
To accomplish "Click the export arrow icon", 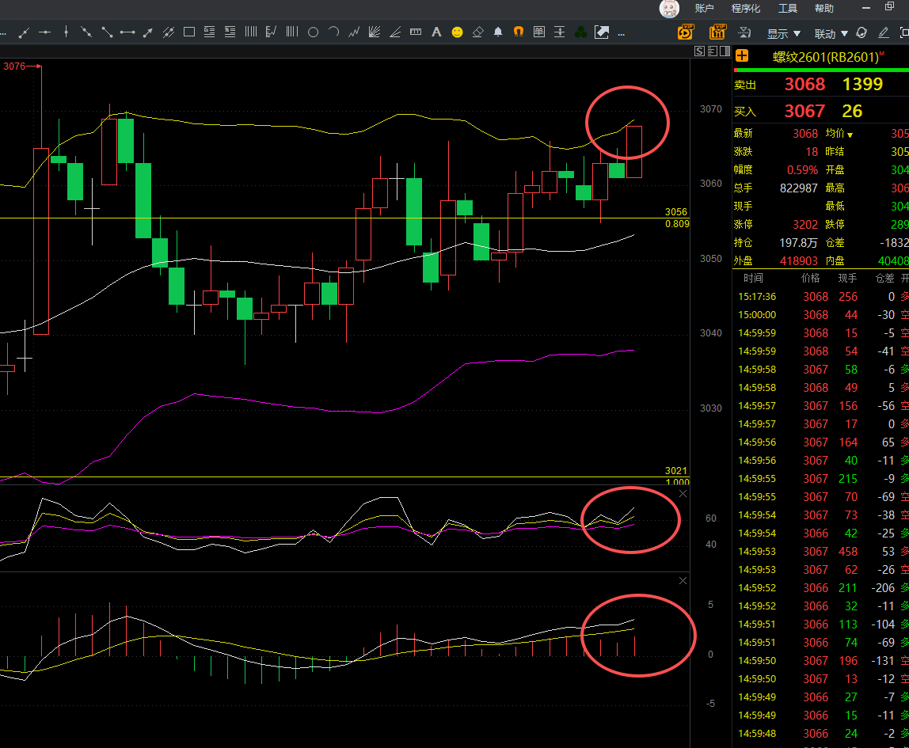I will [602, 32].
